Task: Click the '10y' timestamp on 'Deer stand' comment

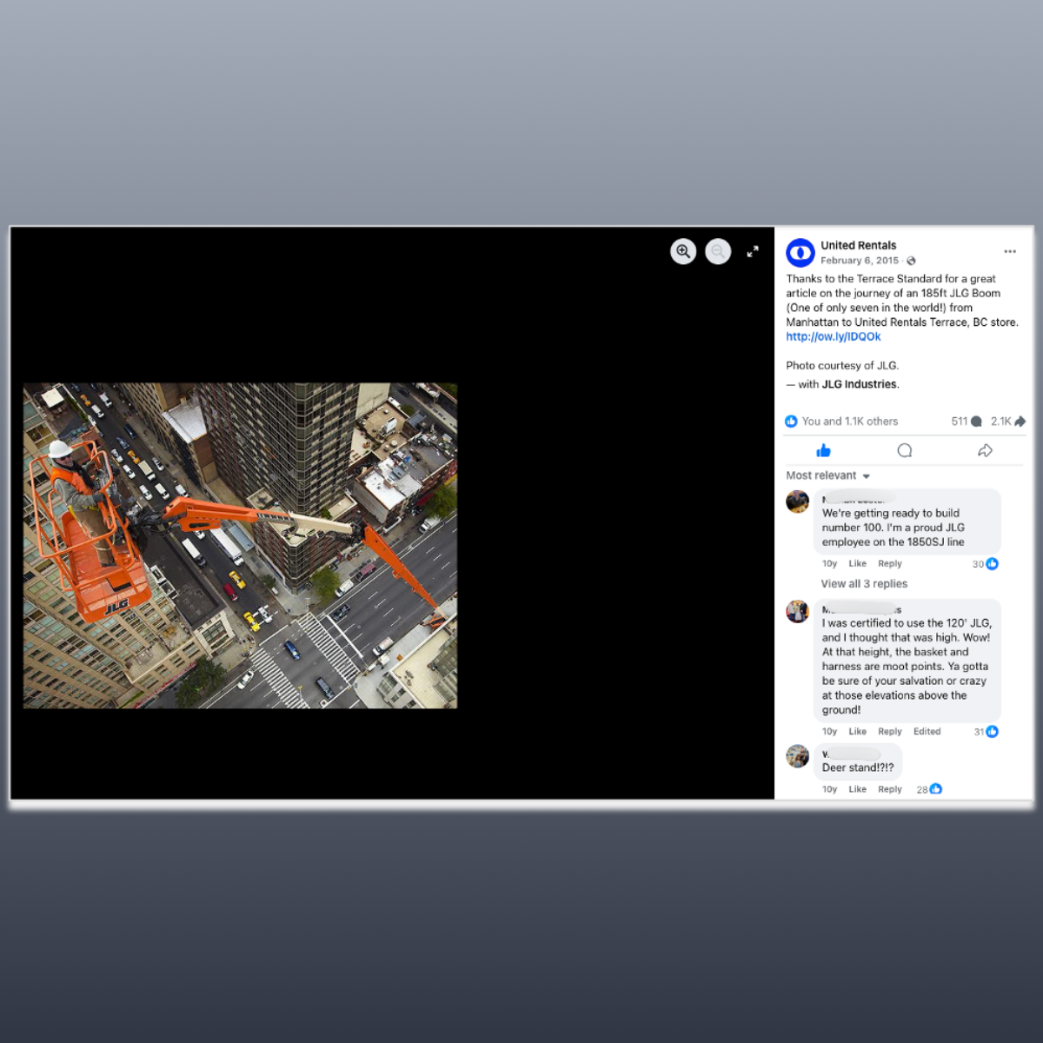Action: (x=829, y=789)
